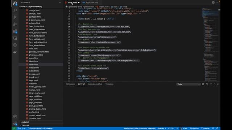Screen dimensions: 232x130
Task: Open page_404.html in the explorer
Action: pos(36,100)
